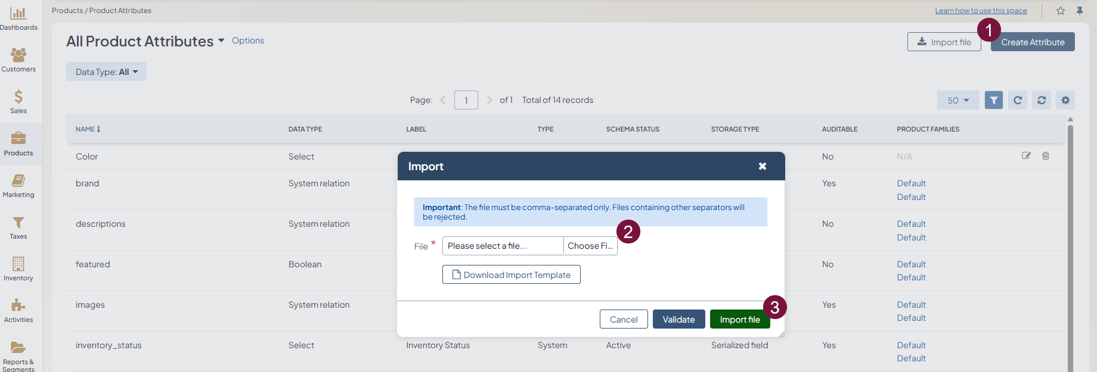1097x372 pixels.
Task: Pin the page using pushpin icon
Action: pyautogui.click(x=1080, y=11)
